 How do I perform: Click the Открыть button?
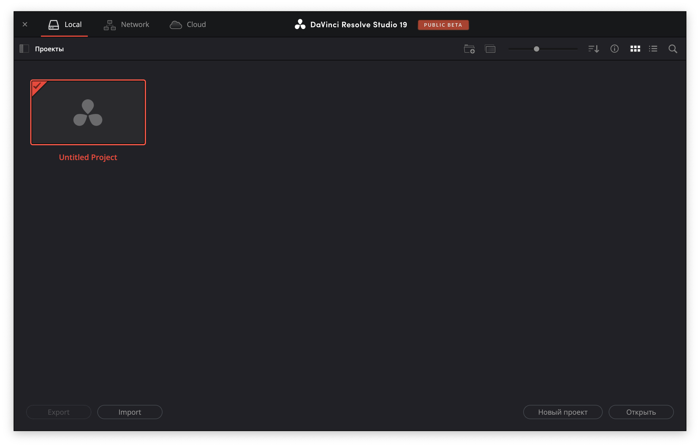click(641, 412)
